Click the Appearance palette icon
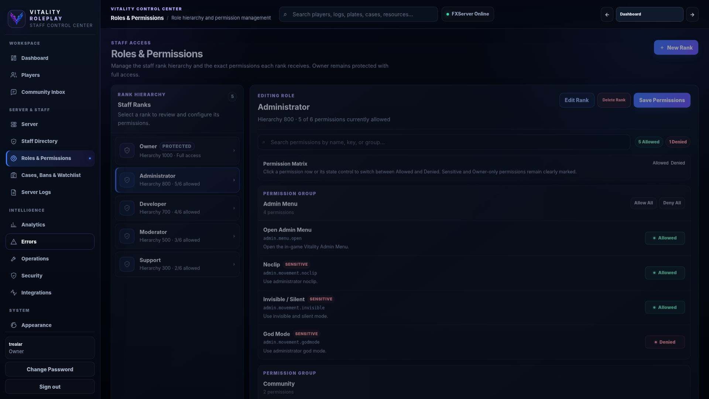 pyautogui.click(x=14, y=325)
